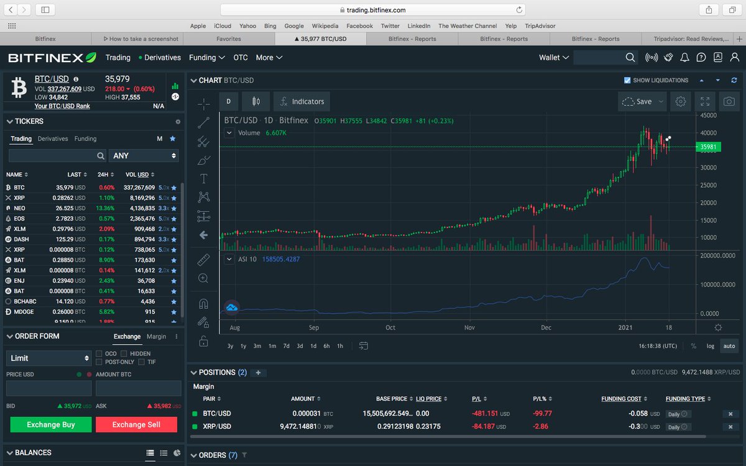Toggle favorite star for NEO ticker
This screenshot has height=466, width=746.
(174, 208)
